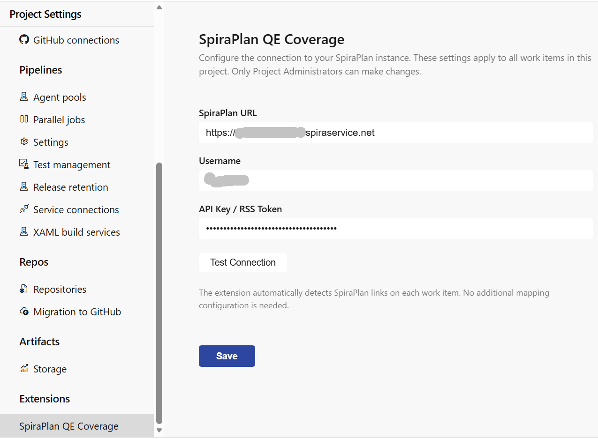This screenshot has height=439, width=598.
Task: Click the sidebar scrollbar down arrow
Action: 159,430
